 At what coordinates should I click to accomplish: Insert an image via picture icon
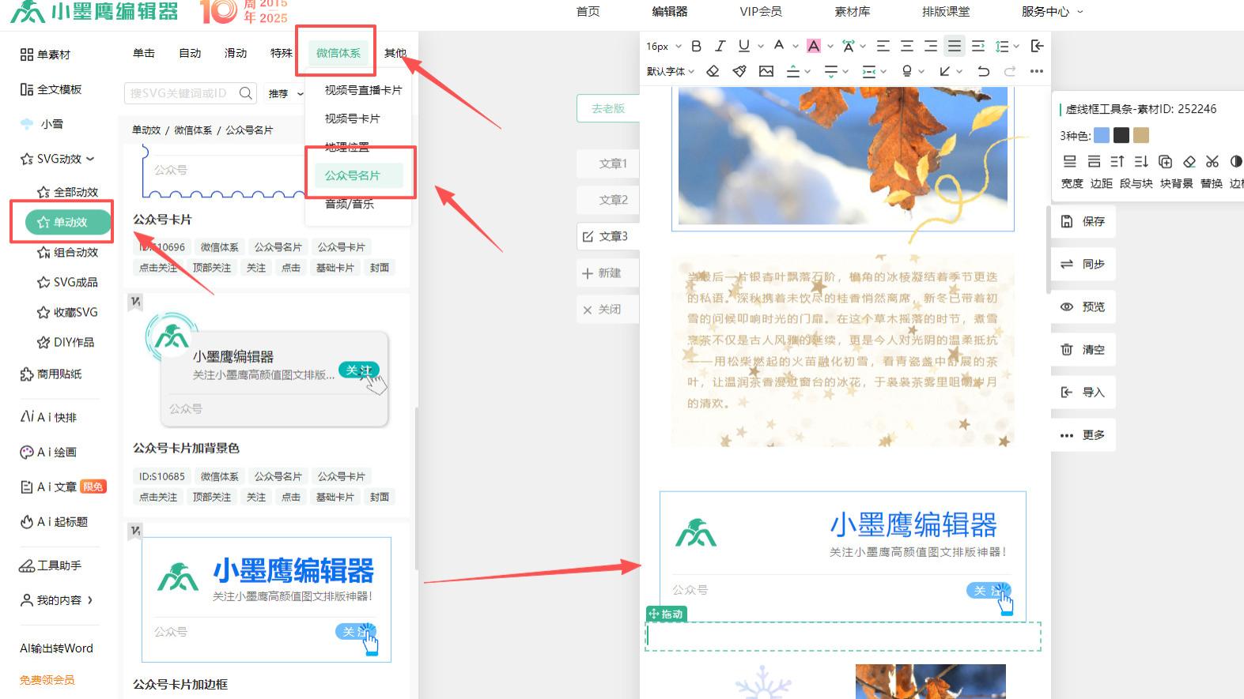tap(766, 71)
